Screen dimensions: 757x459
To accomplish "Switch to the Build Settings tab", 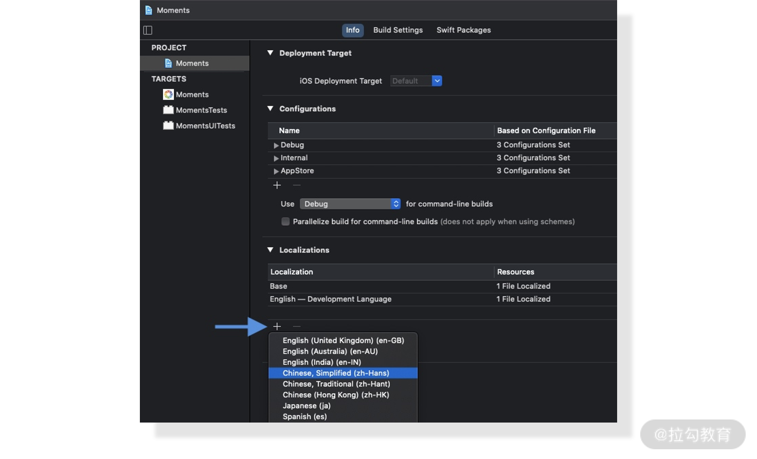I will tap(398, 30).
